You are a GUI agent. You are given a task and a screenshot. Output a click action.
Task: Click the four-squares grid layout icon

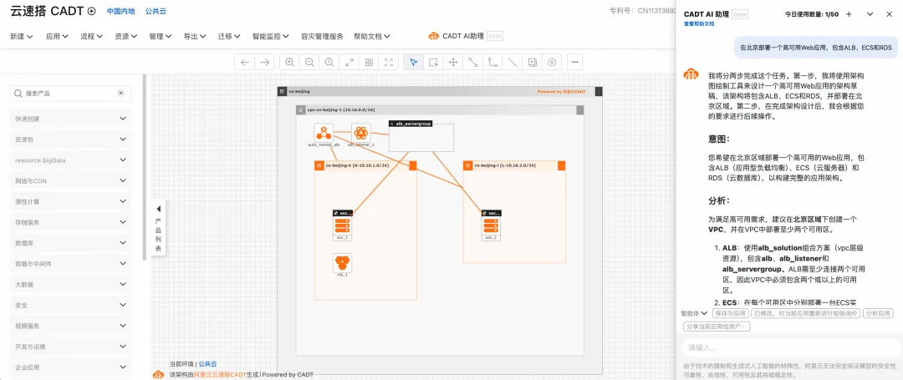tap(370, 62)
